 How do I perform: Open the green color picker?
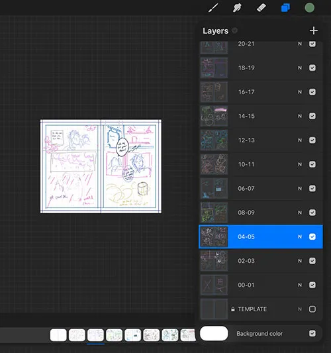pyautogui.click(x=309, y=8)
